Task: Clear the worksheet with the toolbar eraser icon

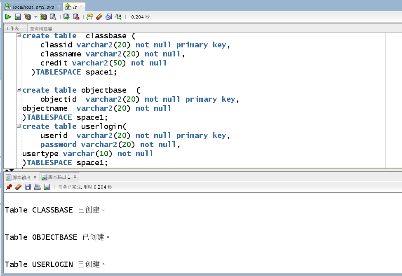Action: (x=99, y=17)
